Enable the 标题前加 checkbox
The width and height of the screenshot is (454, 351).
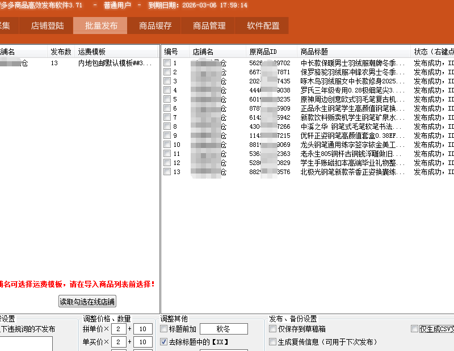[164, 329]
